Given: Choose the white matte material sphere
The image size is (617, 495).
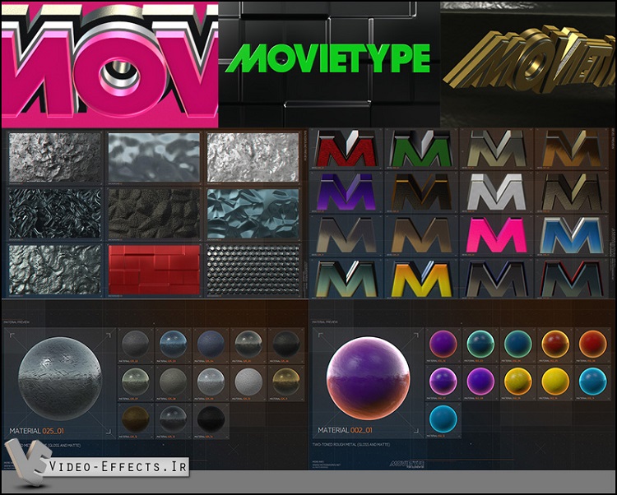Looking at the screenshot, I should pos(248,382).
